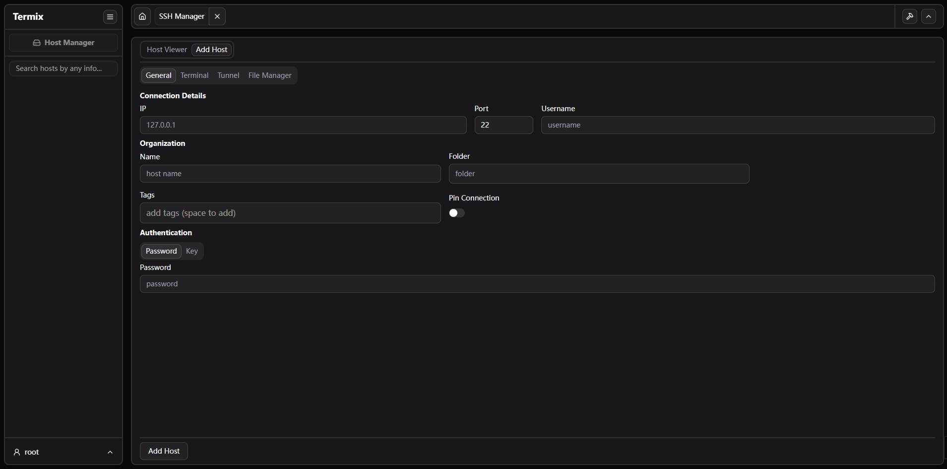
Task: Click the home icon in top bar
Action: (x=142, y=16)
